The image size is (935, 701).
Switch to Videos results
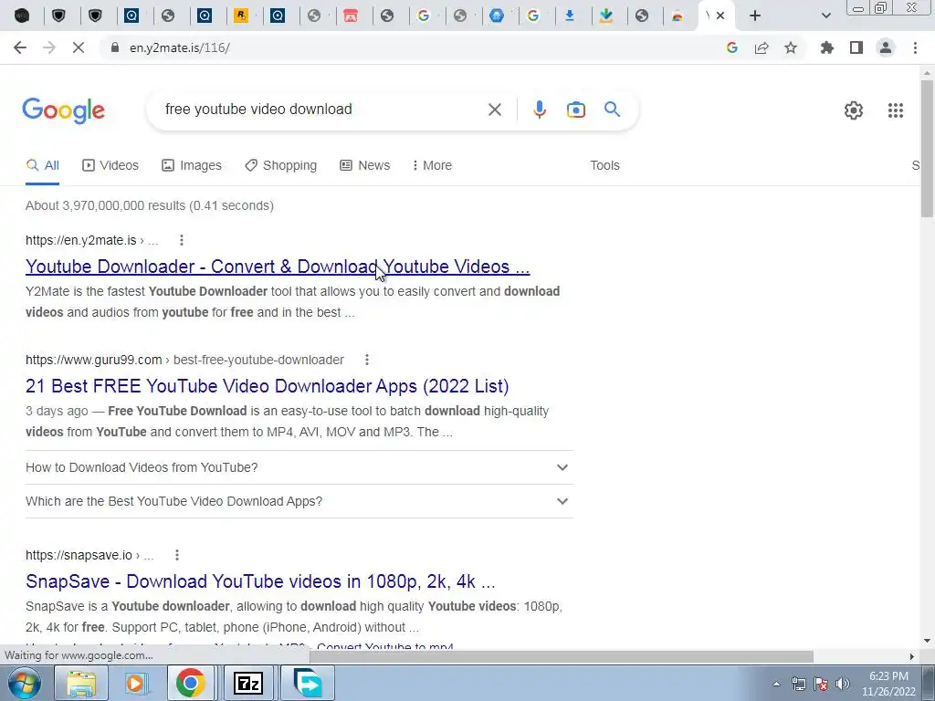click(x=110, y=165)
